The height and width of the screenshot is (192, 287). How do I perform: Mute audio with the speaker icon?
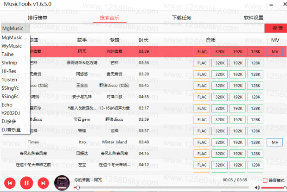click(257, 187)
